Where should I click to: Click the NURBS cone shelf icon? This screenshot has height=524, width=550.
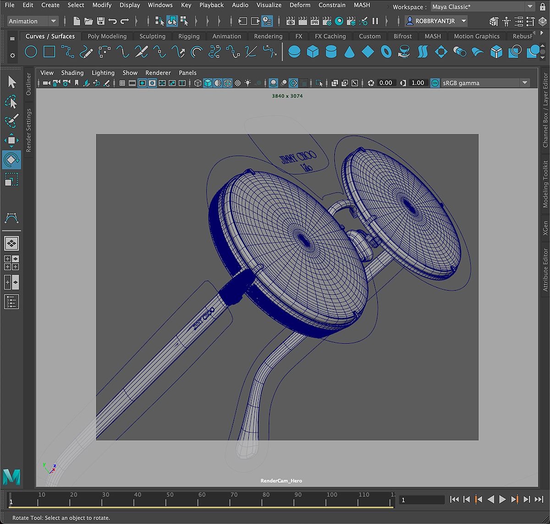tap(349, 52)
